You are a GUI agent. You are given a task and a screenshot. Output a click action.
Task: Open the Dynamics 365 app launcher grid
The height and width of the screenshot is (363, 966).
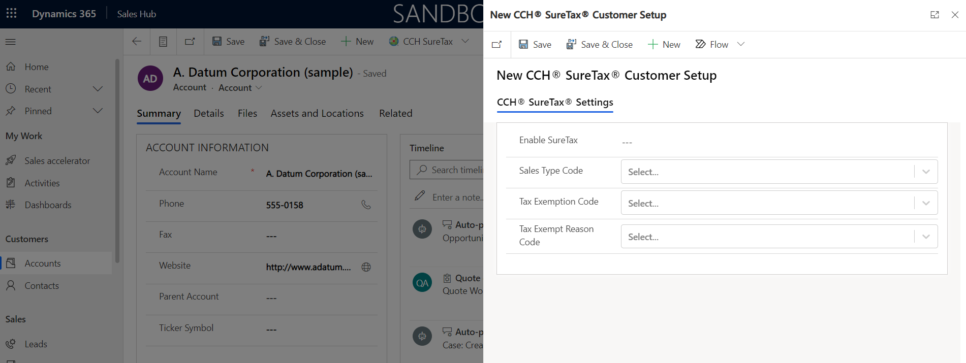click(x=11, y=14)
